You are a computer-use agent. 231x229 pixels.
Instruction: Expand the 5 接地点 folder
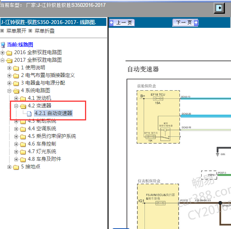(x=9, y=167)
